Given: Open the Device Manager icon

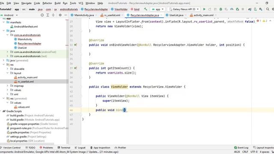Looking at the screenshot, I should tap(255, 9).
